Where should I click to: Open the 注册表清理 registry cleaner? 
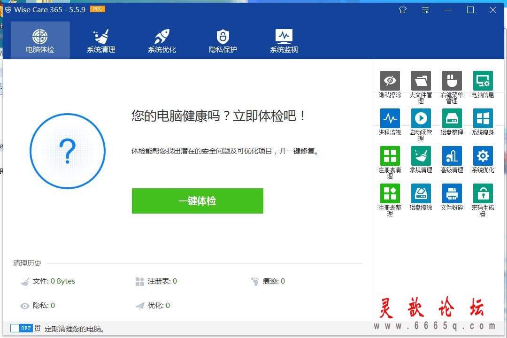390,155
